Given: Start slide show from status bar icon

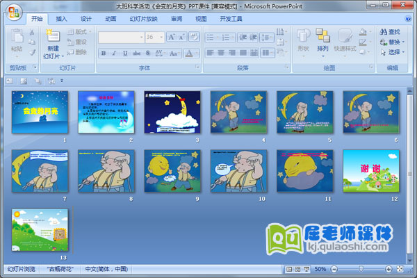Looking at the screenshot, I should click(x=306, y=269).
